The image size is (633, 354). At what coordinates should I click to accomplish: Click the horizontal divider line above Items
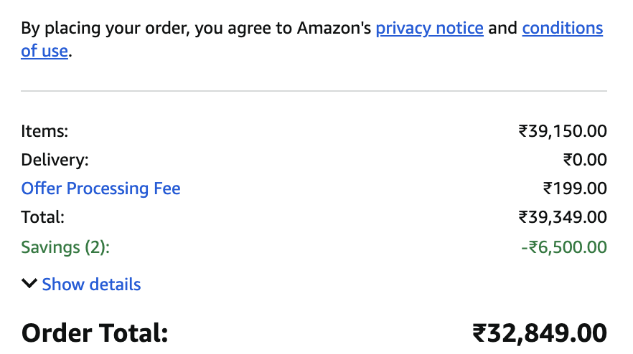click(x=314, y=91)
